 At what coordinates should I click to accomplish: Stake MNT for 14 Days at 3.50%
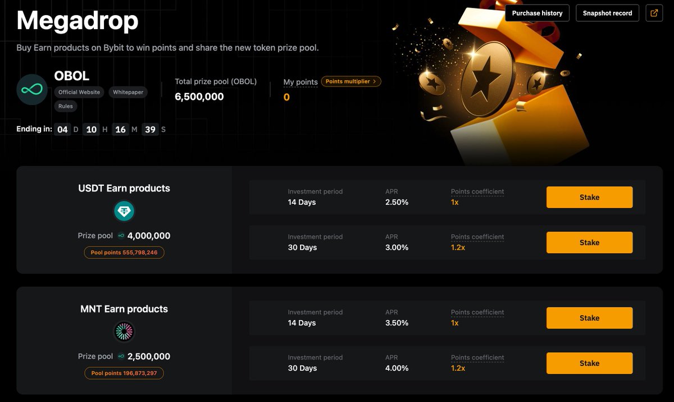pos(589,318)
